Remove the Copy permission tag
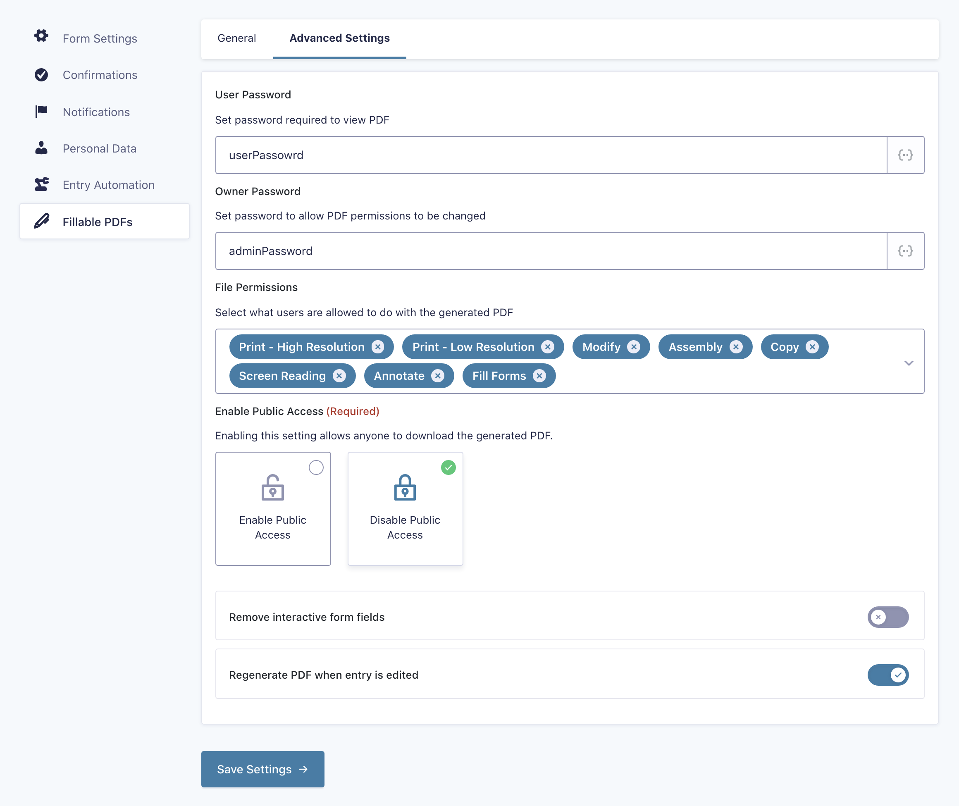 [x=812, y=347]
